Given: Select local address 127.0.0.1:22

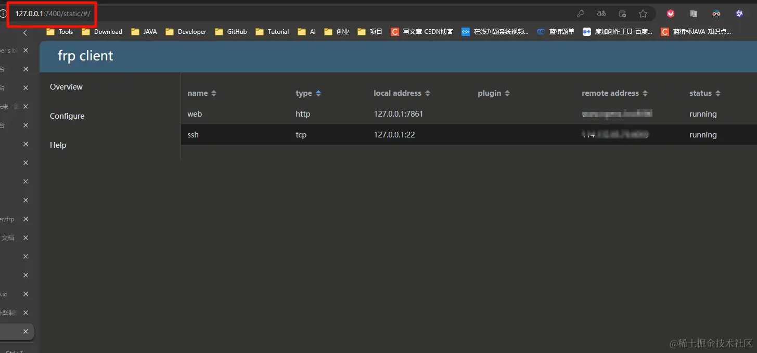Looking at the screenshot, I should point(394,135).
